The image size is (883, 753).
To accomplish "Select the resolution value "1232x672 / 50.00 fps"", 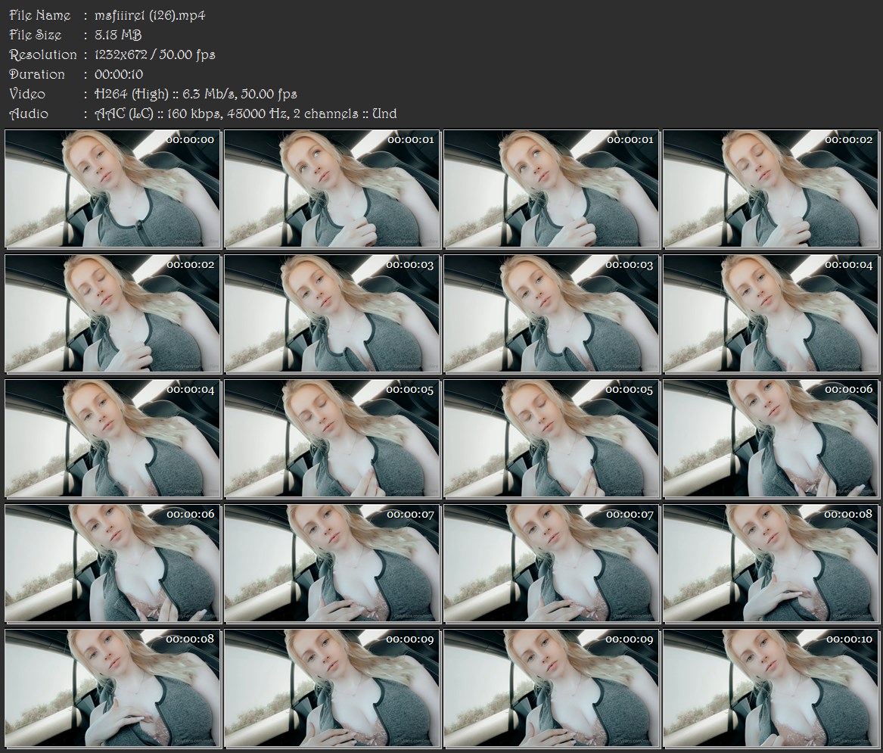I will coord(155,54).
